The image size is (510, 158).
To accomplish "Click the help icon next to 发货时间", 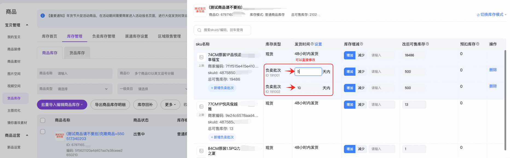I will pos(312,44).
